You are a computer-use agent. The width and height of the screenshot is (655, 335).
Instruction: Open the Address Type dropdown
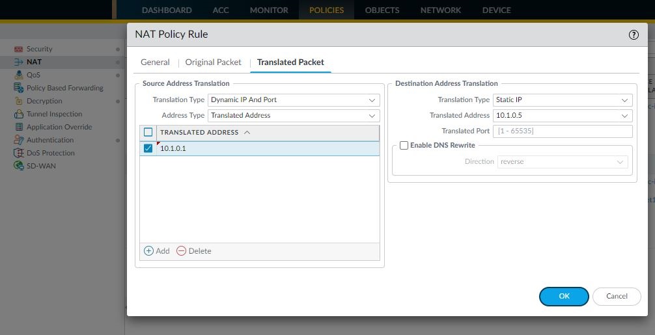click(x=294, y=116)
